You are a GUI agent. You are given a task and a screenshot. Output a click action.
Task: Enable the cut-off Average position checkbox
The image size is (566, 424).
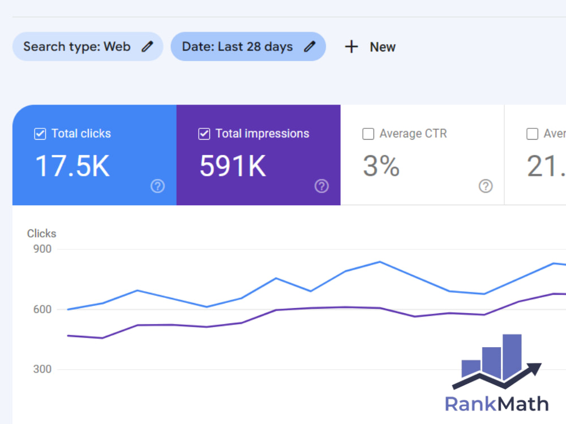click(x=533, y=134)
